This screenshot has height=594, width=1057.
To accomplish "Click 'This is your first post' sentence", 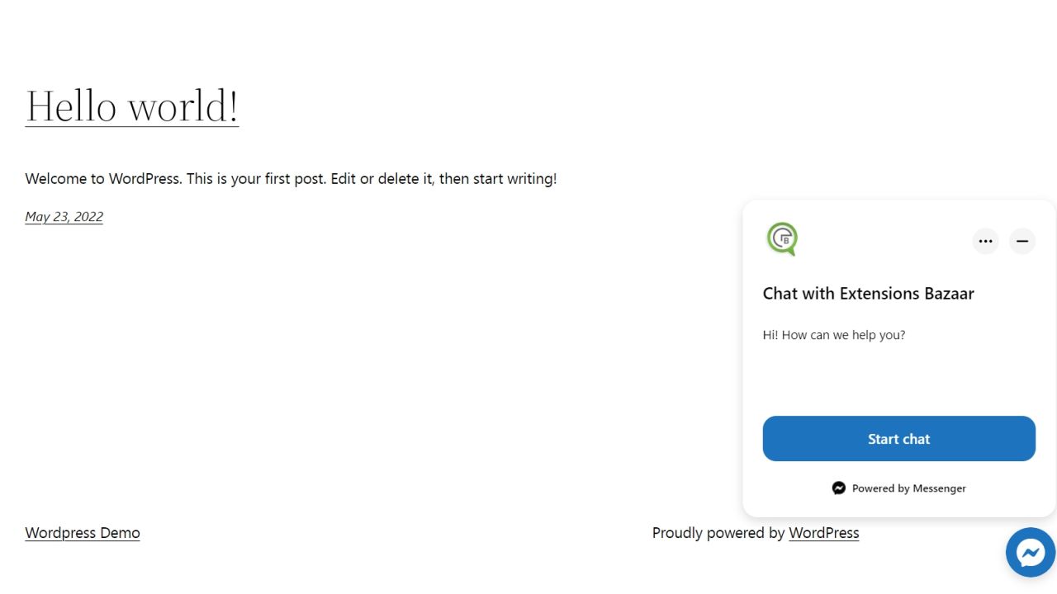I will [x=256, y=179].
